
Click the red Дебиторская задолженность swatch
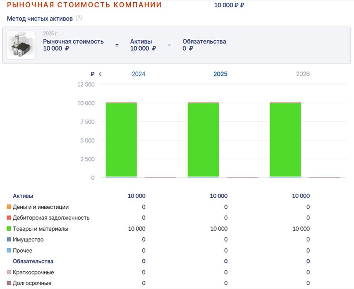point(9,218)
